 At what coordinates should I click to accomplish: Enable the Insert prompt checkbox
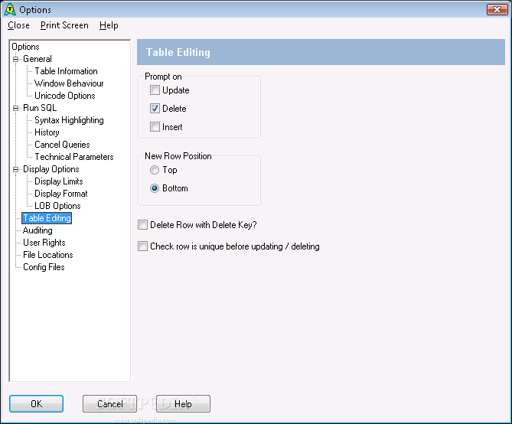click(155, 127)
